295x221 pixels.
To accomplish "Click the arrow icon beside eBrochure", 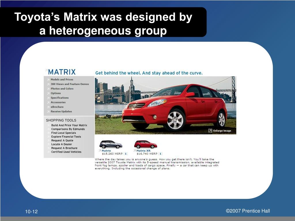I will pyautogui.click(x=48, y=107).
